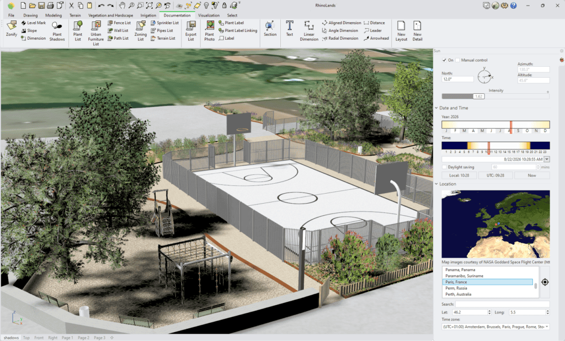
Task: Uncheck the sun On checkbox
Action: 445,60
